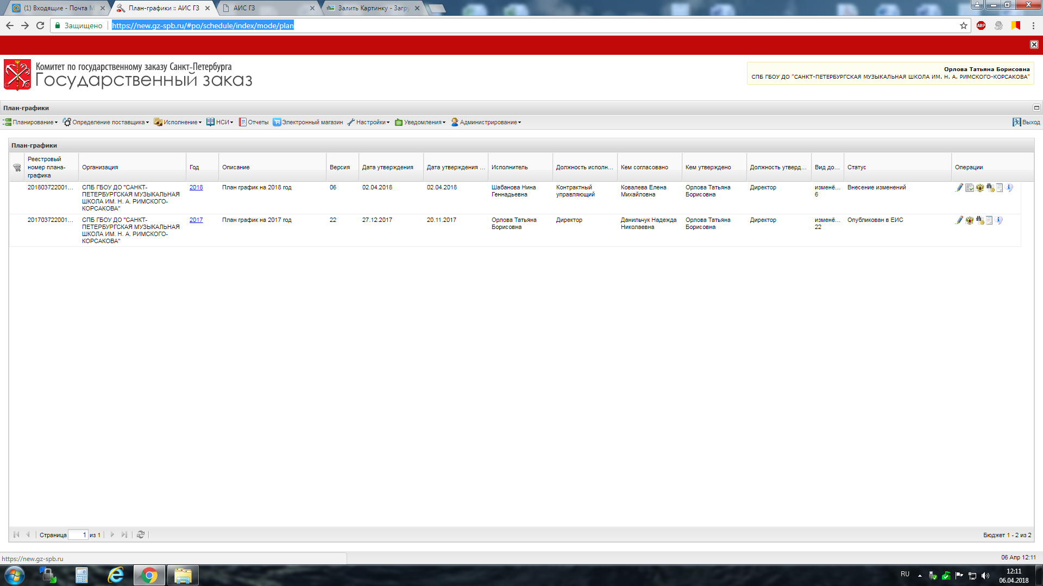Click checkmark form icon in 2018 row
Screen dimensions: 1043x586
point(970,188)
